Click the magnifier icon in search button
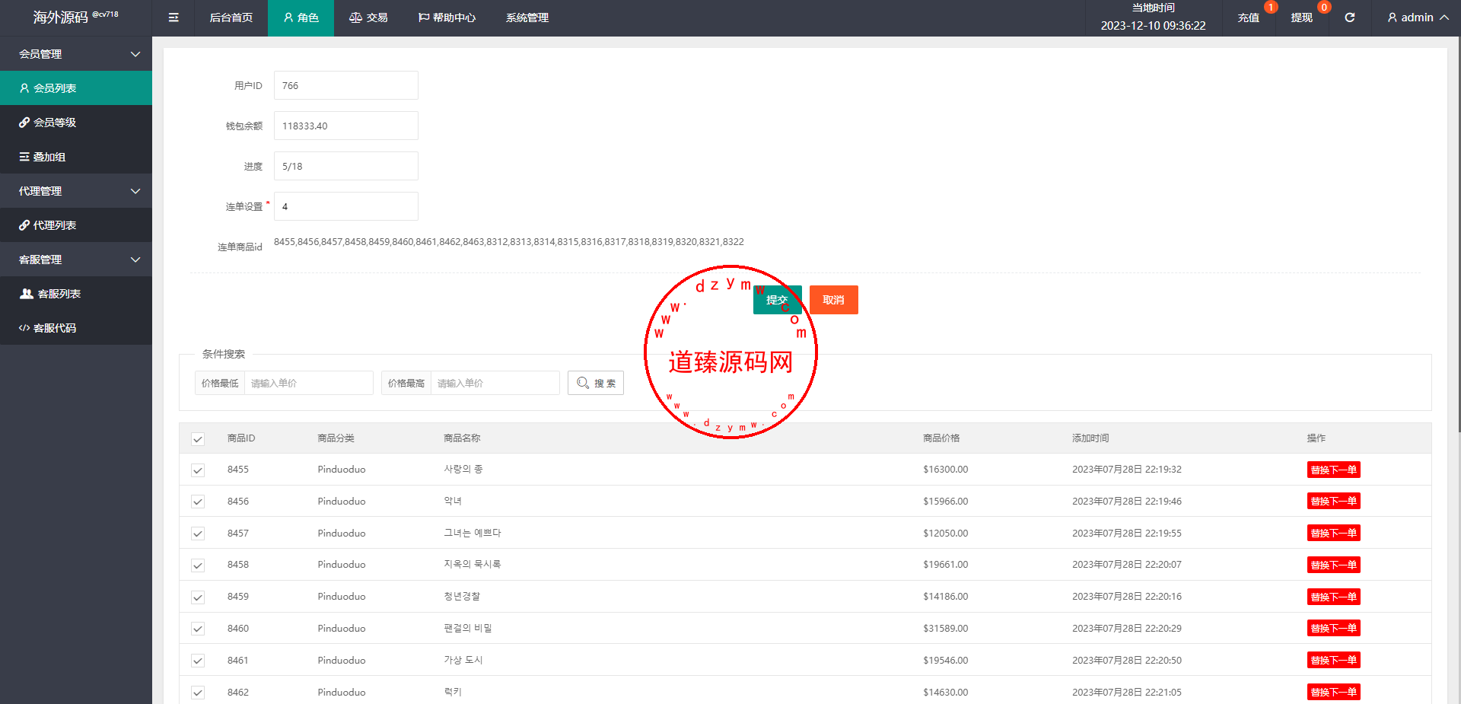Image resolution: width=1461 pixels, height=704 pixels. point(583,383)
